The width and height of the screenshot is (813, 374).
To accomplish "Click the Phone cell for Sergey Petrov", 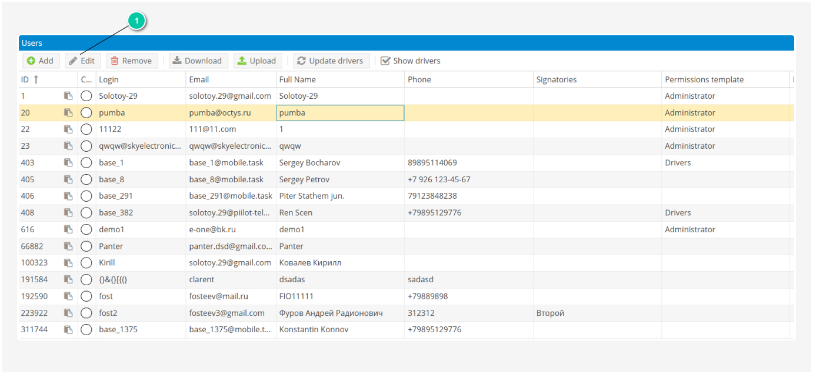I will click(468, 179).
